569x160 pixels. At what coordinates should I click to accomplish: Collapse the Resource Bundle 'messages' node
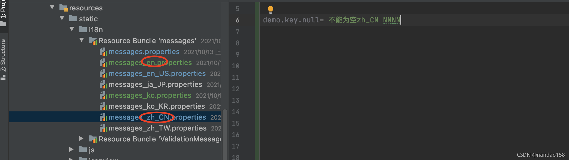point(82,40)
